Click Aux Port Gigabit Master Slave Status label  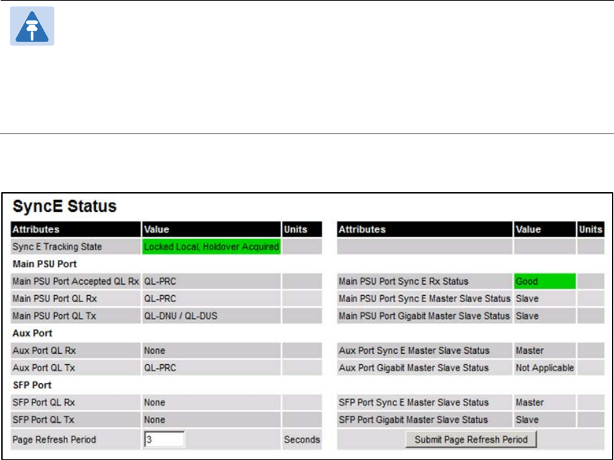[x=413, y=367]
